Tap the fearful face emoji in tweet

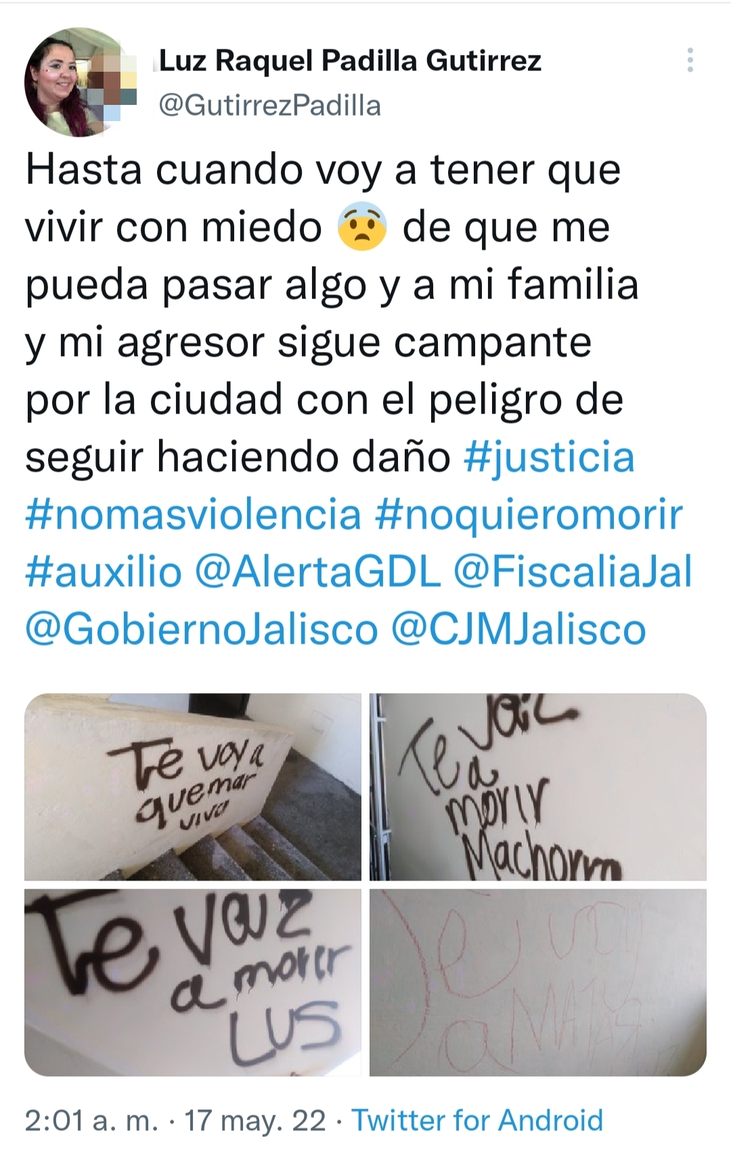coord(362,227)
